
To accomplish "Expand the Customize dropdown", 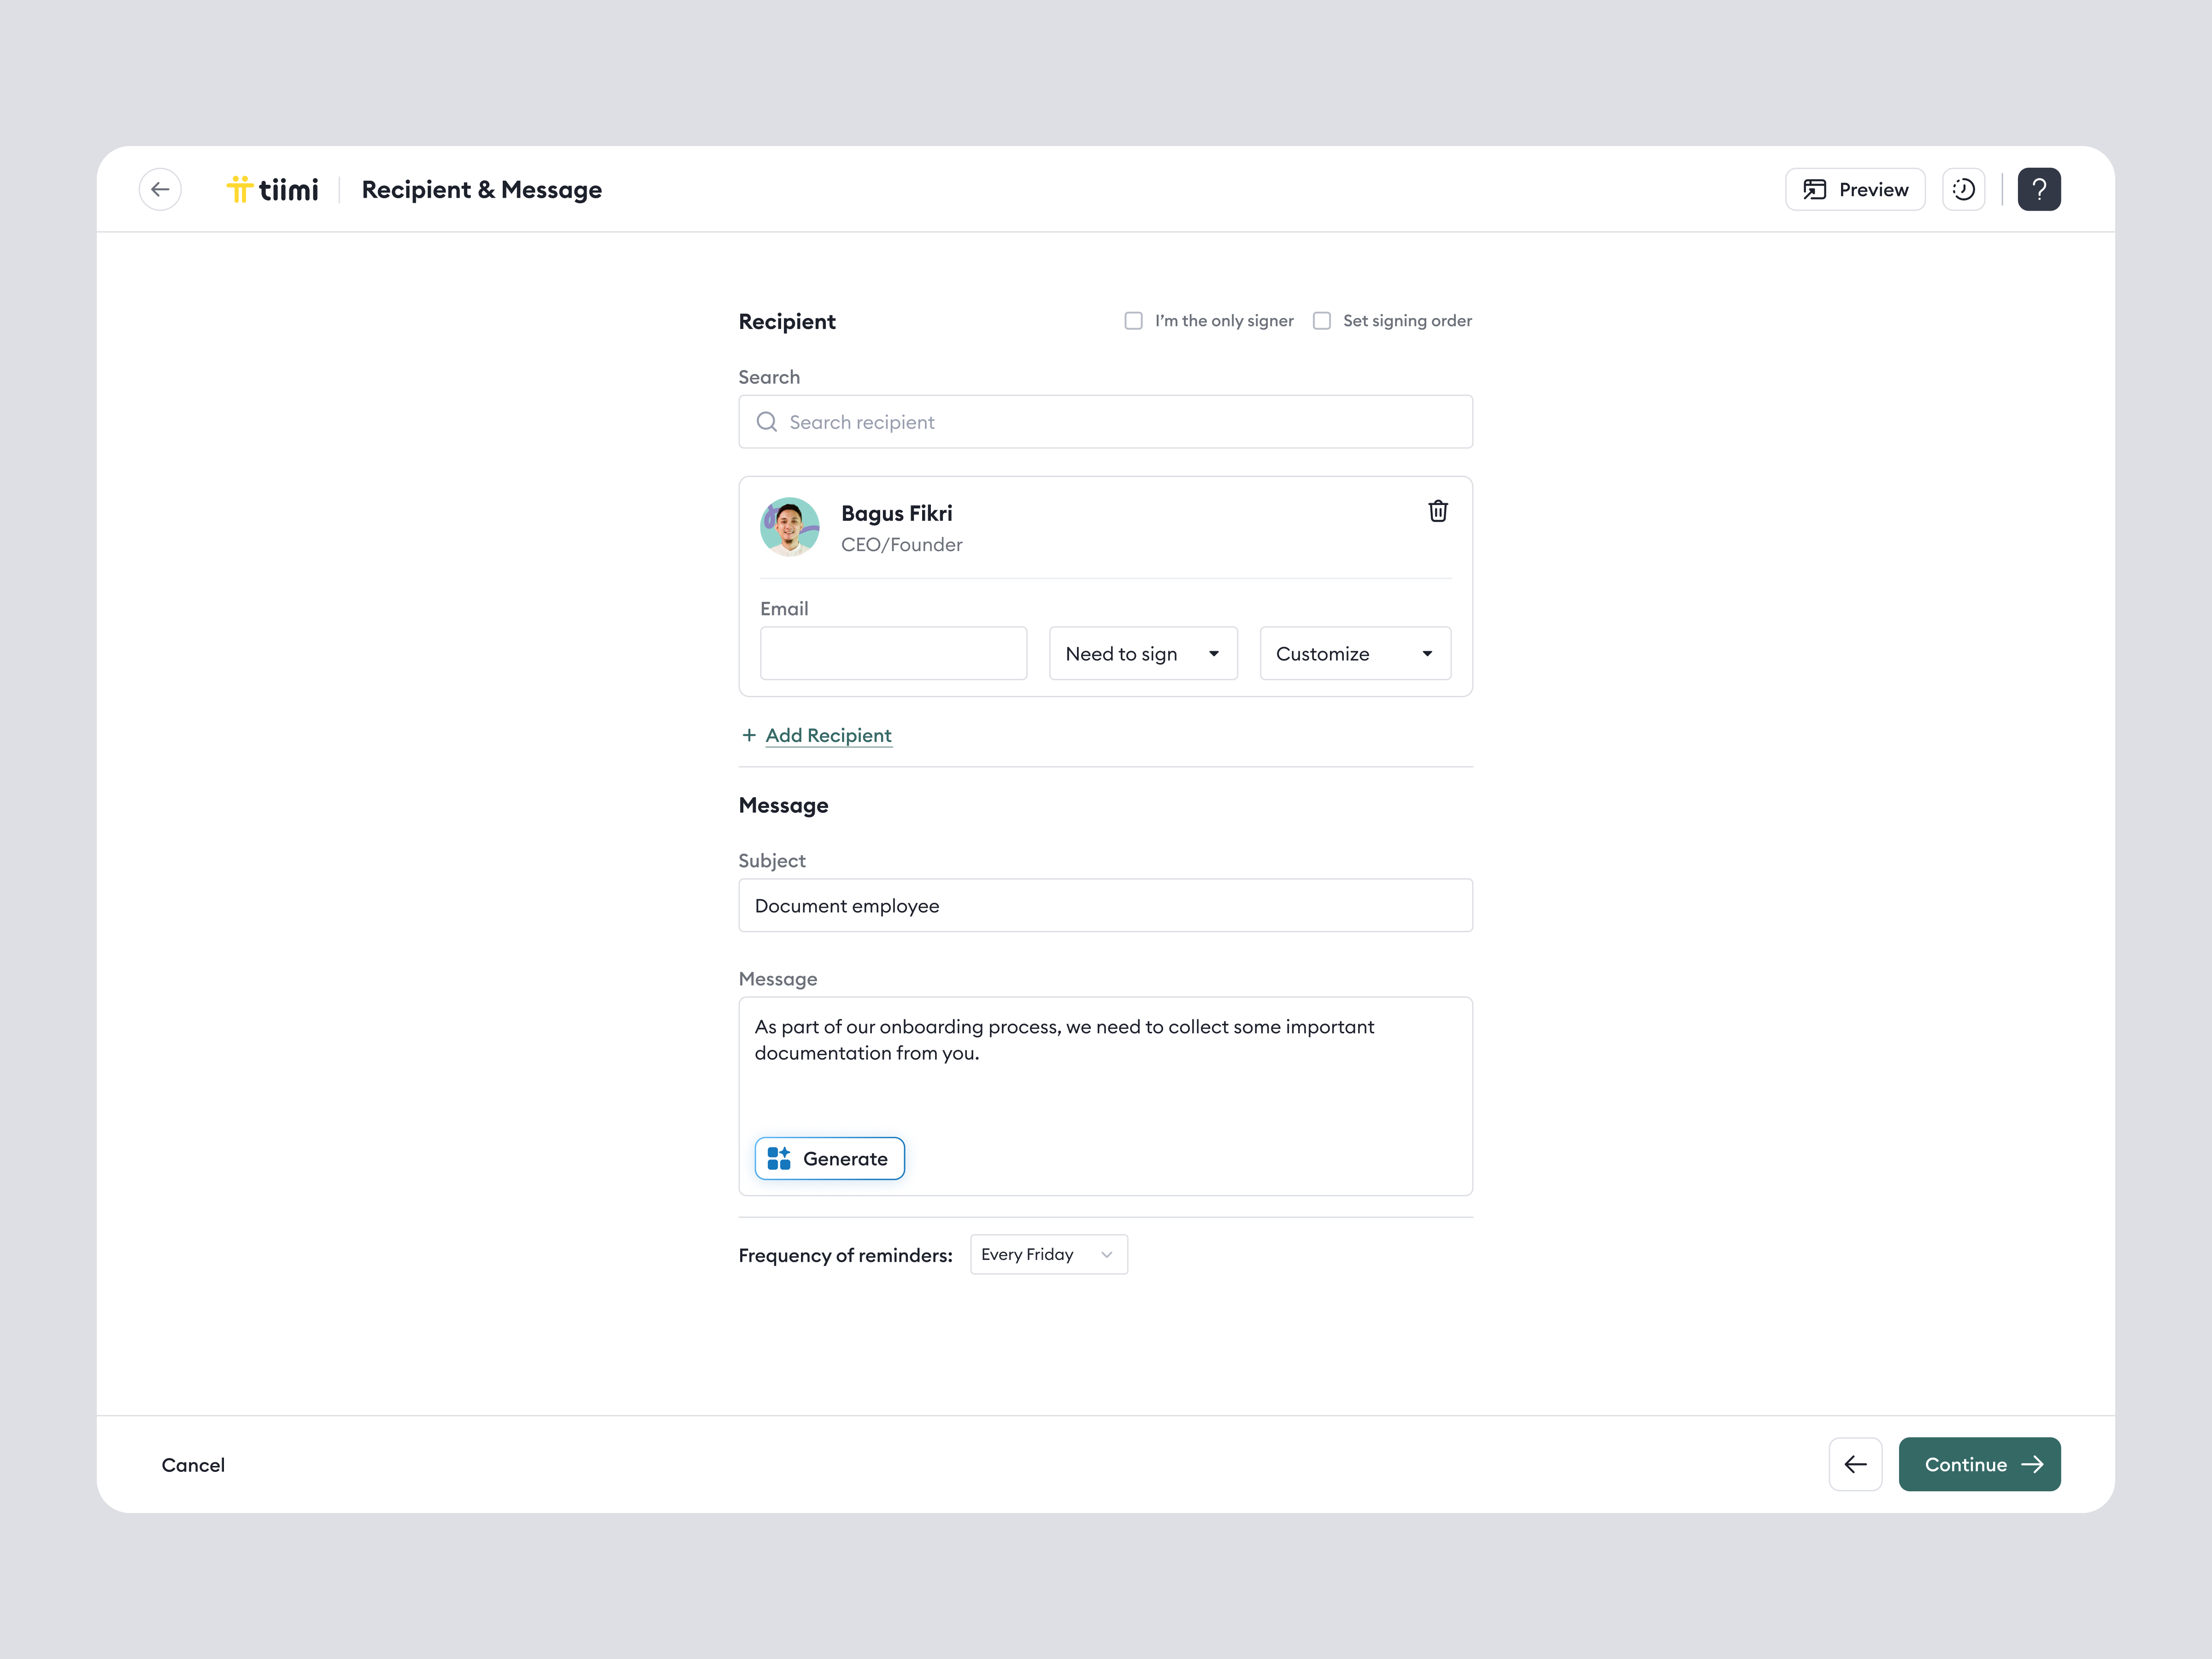I will point(1354,653).
